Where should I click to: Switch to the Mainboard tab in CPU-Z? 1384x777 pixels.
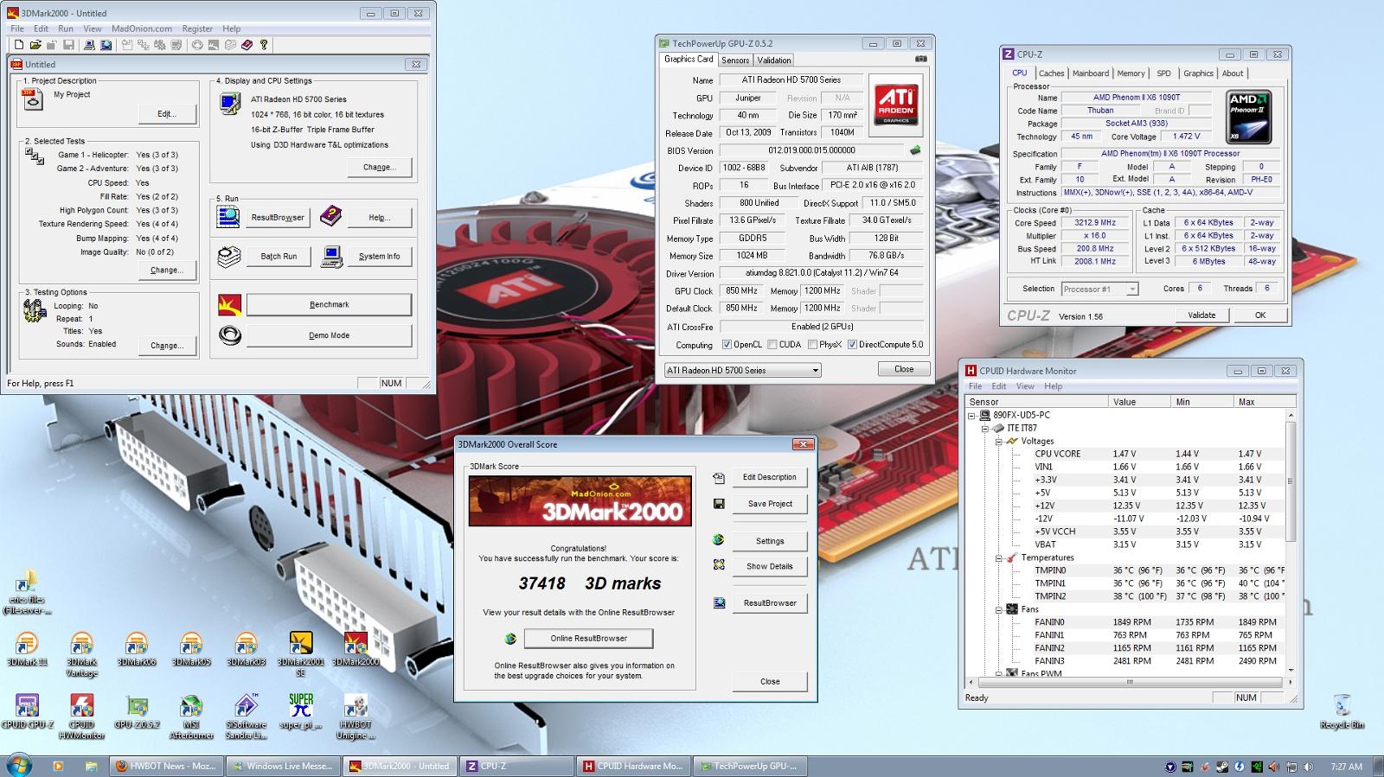pyautogui.click(x=1090, y=73)
